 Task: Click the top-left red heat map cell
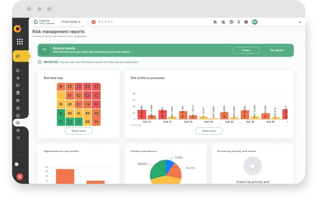pos(61,86)
